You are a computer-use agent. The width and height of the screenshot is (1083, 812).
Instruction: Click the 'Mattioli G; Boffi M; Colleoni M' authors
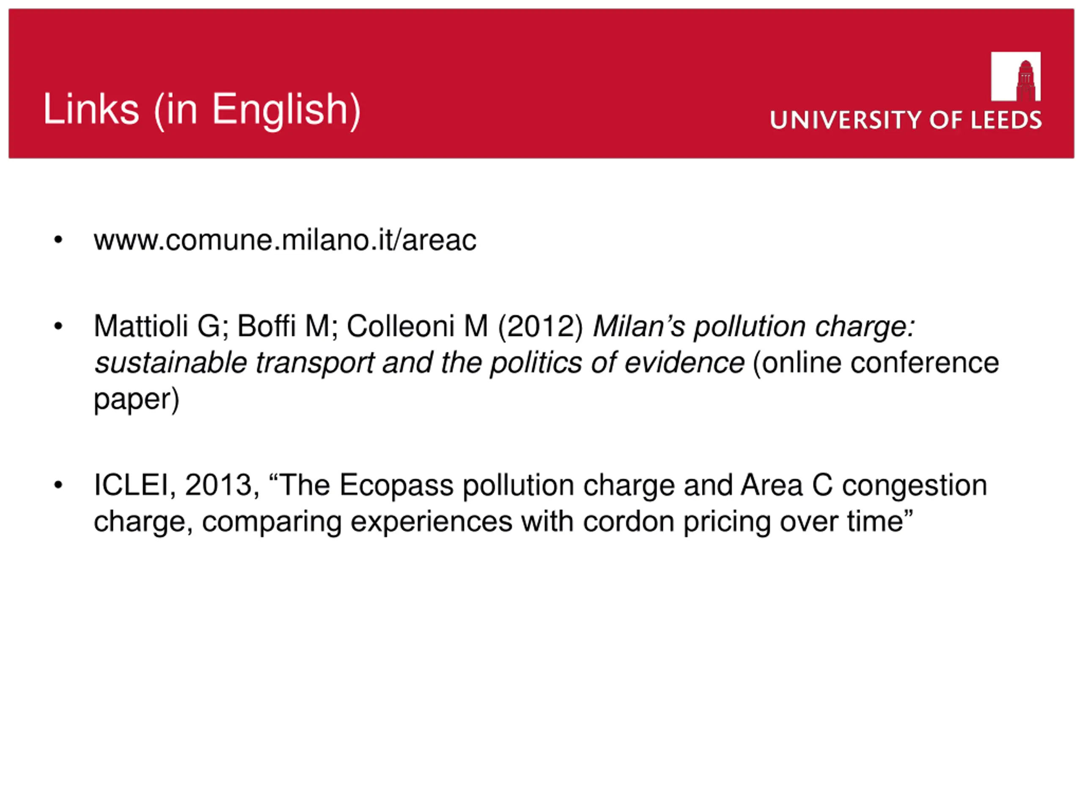pyautogui.click(x=291, y=326)
